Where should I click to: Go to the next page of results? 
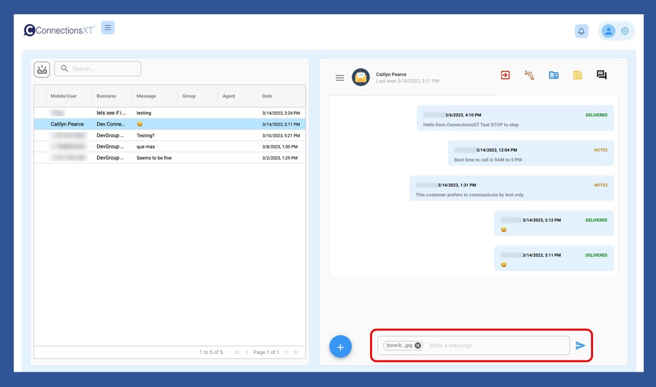point(286,352)
